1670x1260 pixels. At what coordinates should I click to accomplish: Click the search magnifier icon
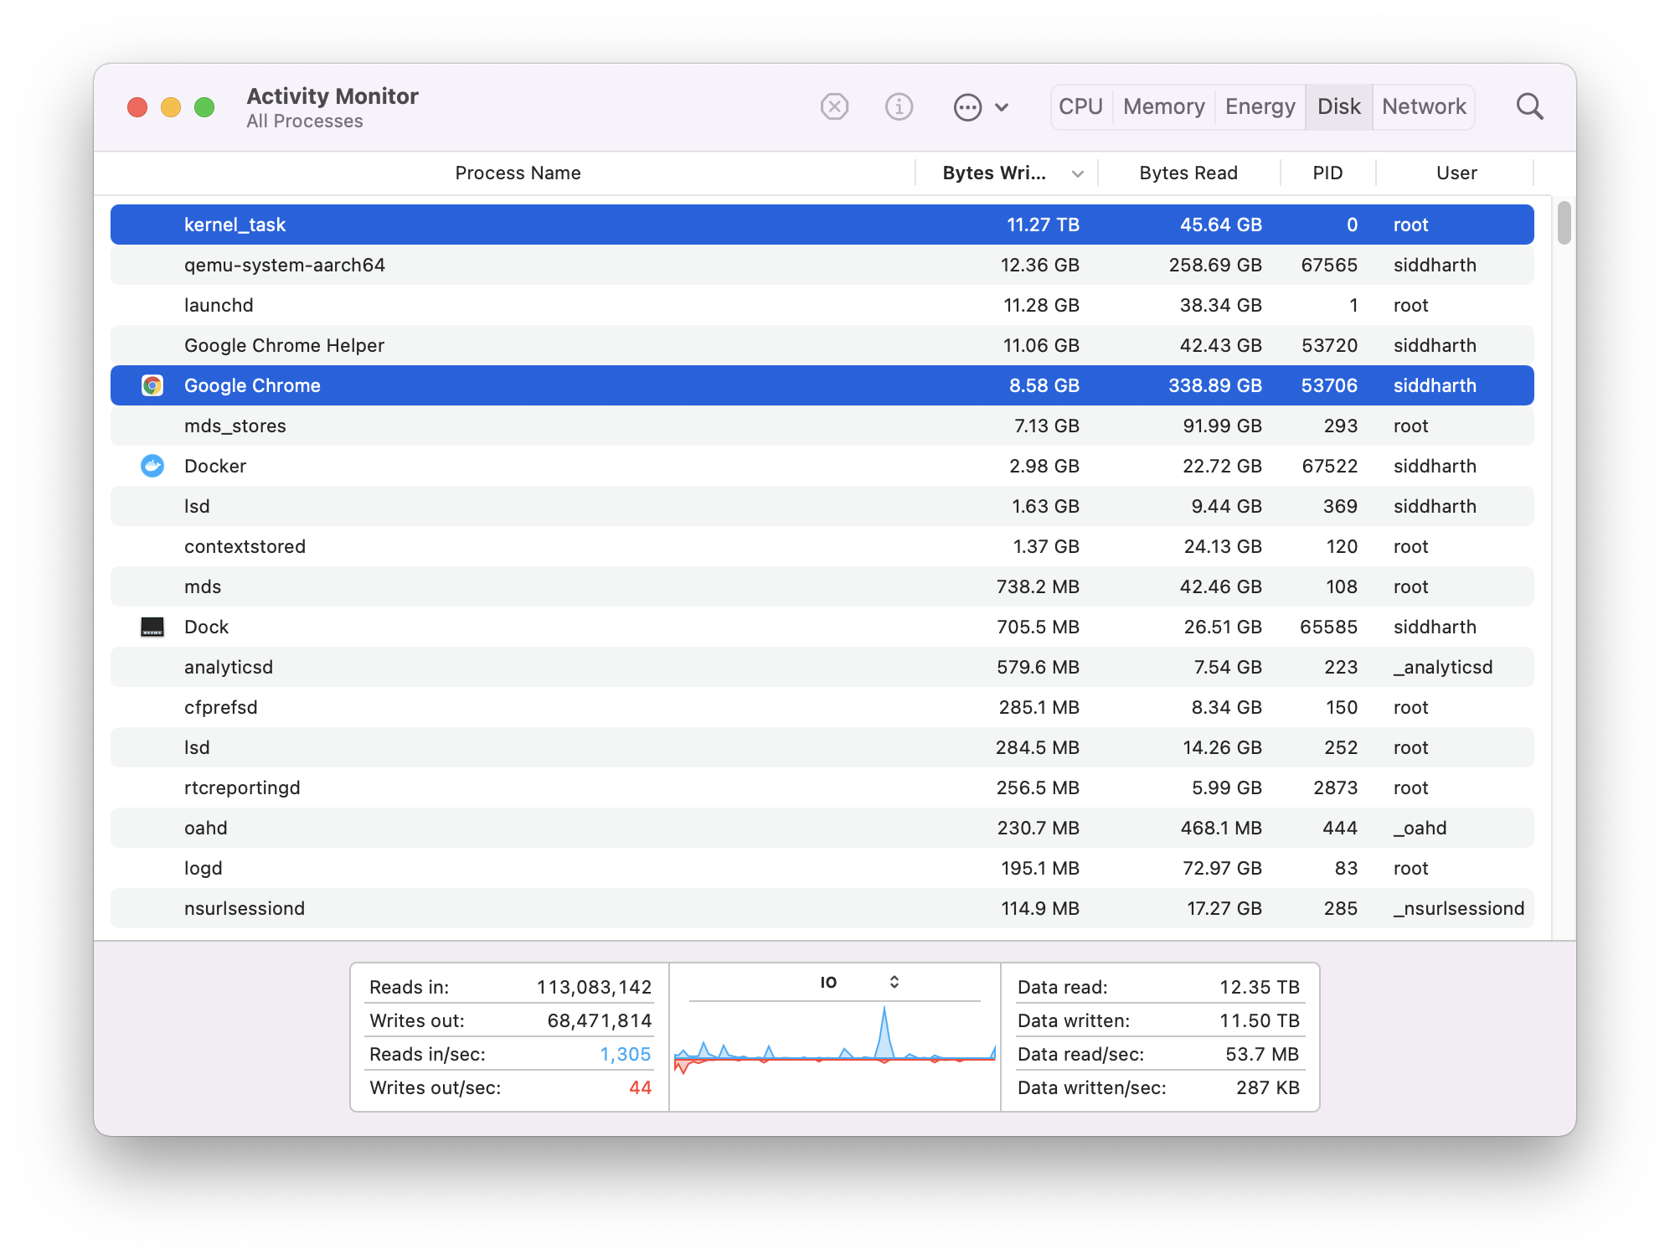[x=1529, y=107]
